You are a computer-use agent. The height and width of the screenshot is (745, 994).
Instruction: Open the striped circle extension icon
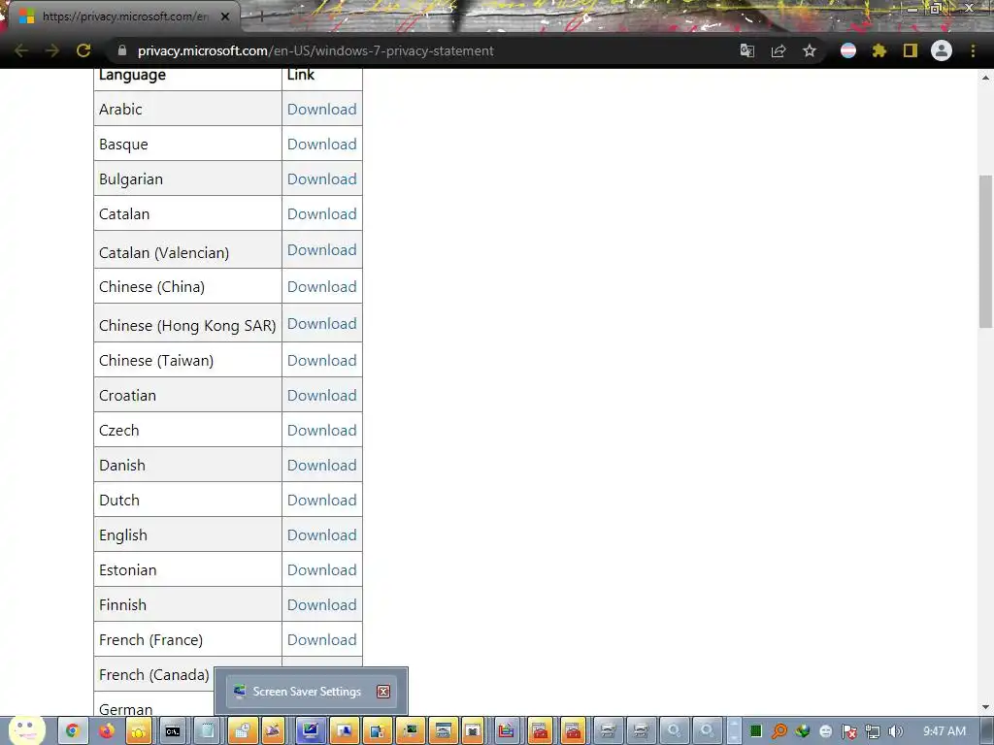tap(848, 50)
